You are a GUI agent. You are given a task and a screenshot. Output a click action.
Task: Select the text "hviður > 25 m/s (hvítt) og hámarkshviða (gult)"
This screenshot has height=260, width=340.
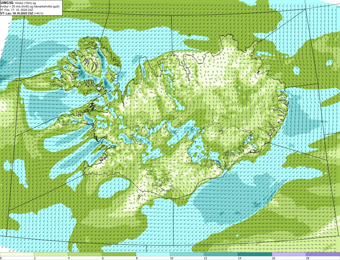point(30,6)
